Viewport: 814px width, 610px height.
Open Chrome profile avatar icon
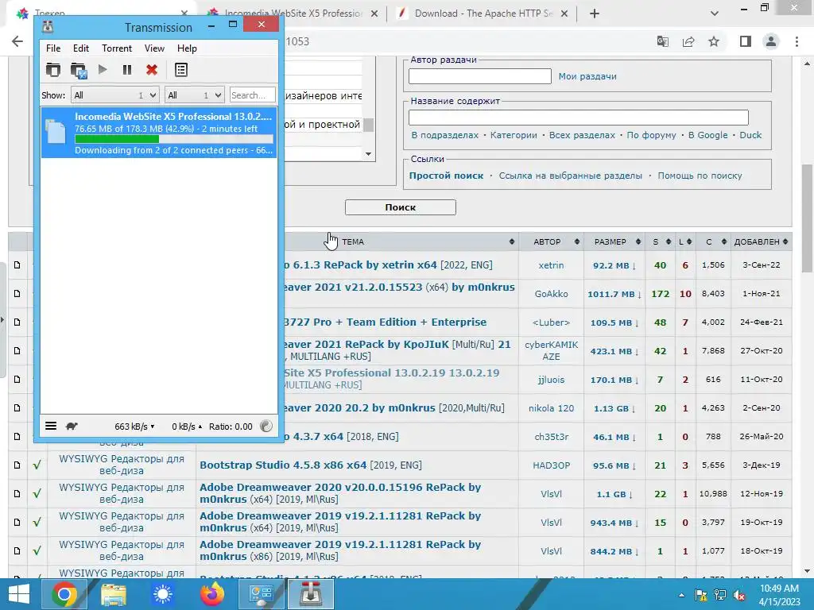coord(771,41)
